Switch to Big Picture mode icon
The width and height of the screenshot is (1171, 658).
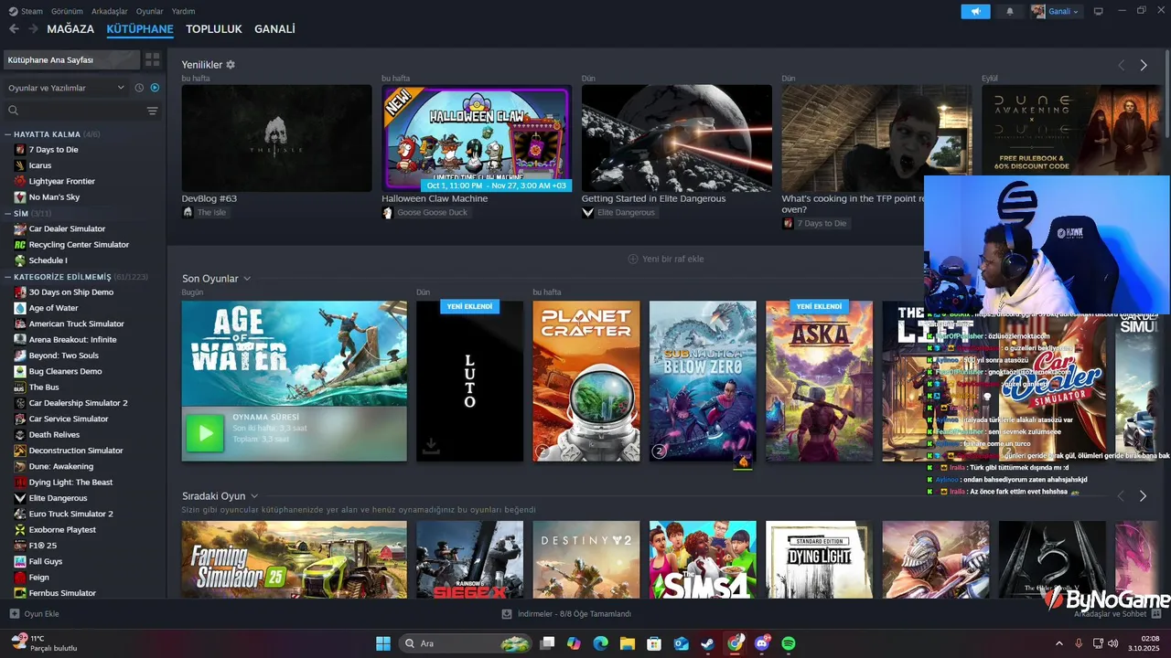1099,11
